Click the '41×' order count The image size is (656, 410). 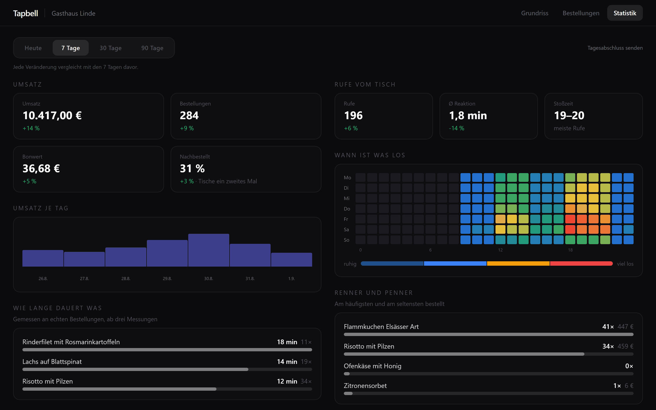(608, 327)
